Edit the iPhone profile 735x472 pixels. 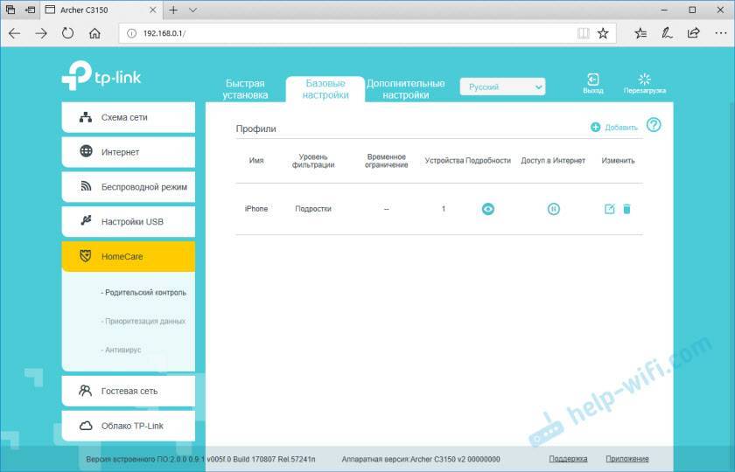click(x=609, y=209)
